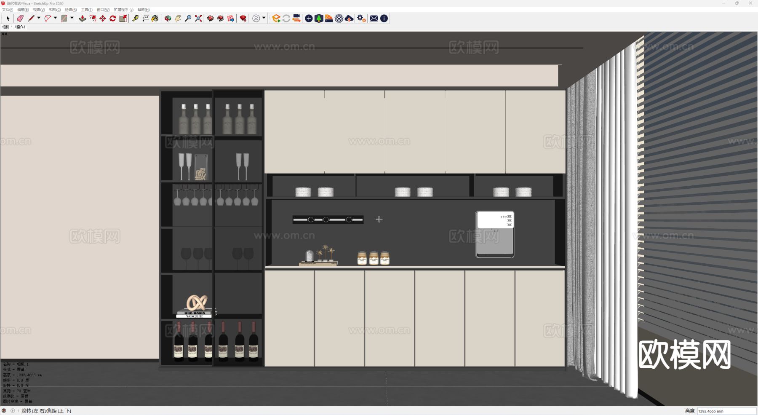Image resolution: width=758 pixels, height=415 pixels.
Task: Expand the shape tool dropdown arrow
Action: (72, 18)
